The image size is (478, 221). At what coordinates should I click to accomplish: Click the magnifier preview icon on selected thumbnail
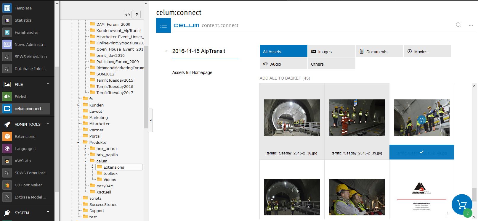click(x=422, y=120)
